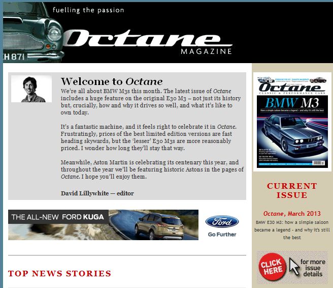Click 'for more issue details' text
The image size is (333, 288).
click(x=313, y=268)
